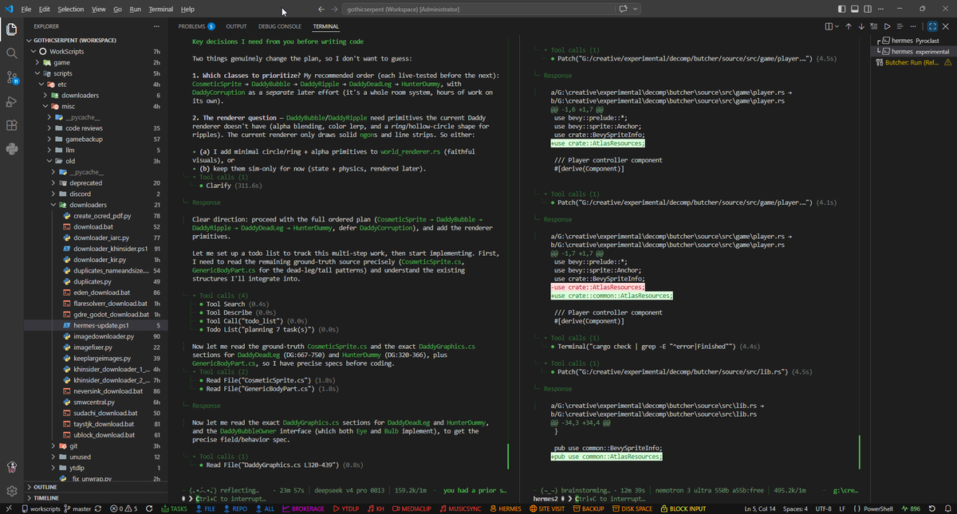Switch to the DEBUG CONSOLE tab
Image resolution: width=957 pixels, height=514 pixels.
[x=279, y=26]
